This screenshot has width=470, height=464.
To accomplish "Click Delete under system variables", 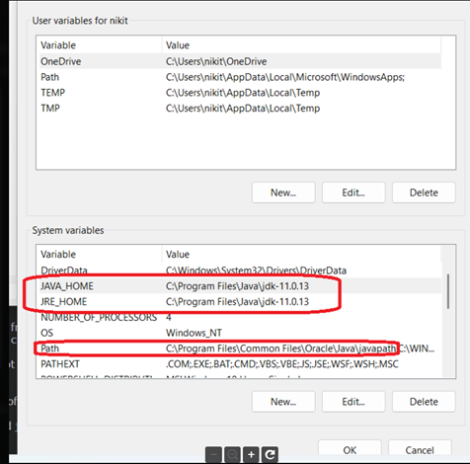I will coord(424,402).
